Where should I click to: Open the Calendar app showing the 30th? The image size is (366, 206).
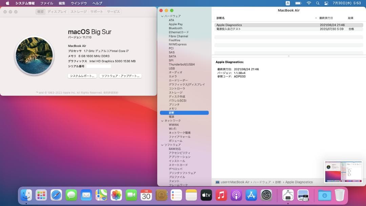(x=146, y=195)
